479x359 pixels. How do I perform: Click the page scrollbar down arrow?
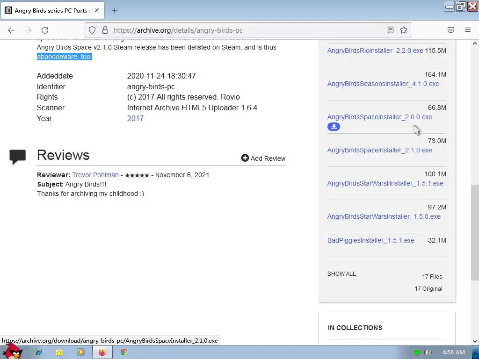tap(475, 341)
